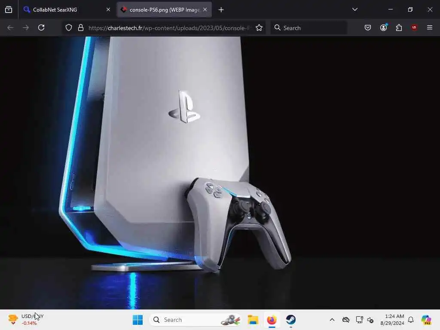Expand the list all tabs dropdown
440x330 pixels.
tap(354, 9)
